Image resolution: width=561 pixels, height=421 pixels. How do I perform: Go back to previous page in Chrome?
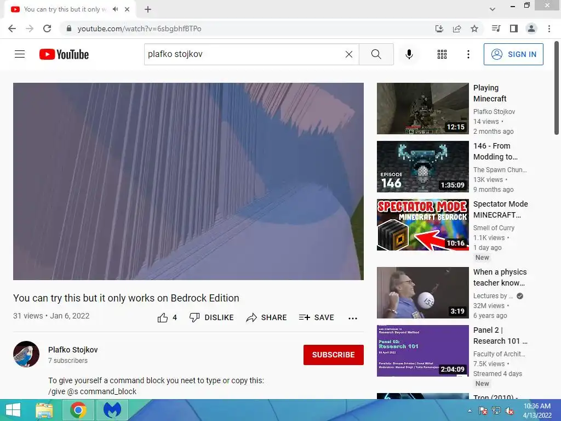[x=12, y=29]
